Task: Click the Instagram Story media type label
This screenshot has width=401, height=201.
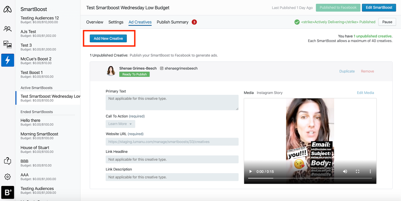Action: [x=270, y=93]
